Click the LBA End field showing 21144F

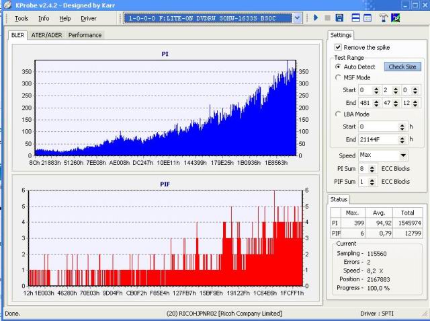(378, 139)
